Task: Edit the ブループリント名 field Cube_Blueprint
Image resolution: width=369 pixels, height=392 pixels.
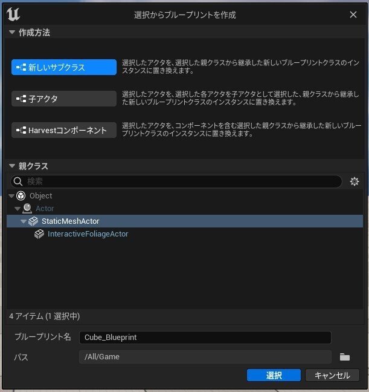Action: [x=205, y=338]
